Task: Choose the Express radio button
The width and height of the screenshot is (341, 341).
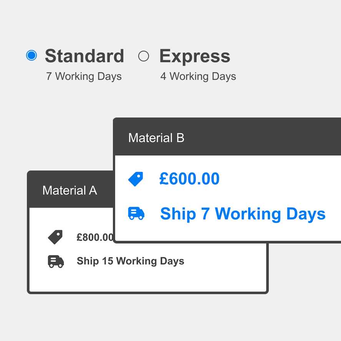Action: tap(144, 56)
